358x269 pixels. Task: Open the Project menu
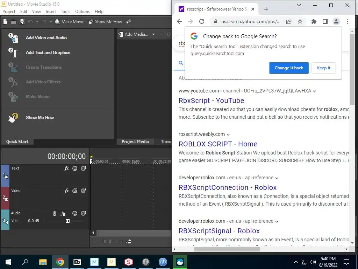point(9,12)
